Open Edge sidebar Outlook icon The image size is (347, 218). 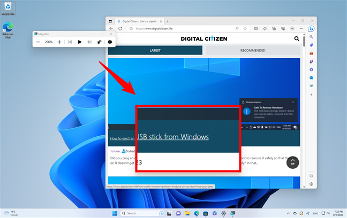[311, 78]
